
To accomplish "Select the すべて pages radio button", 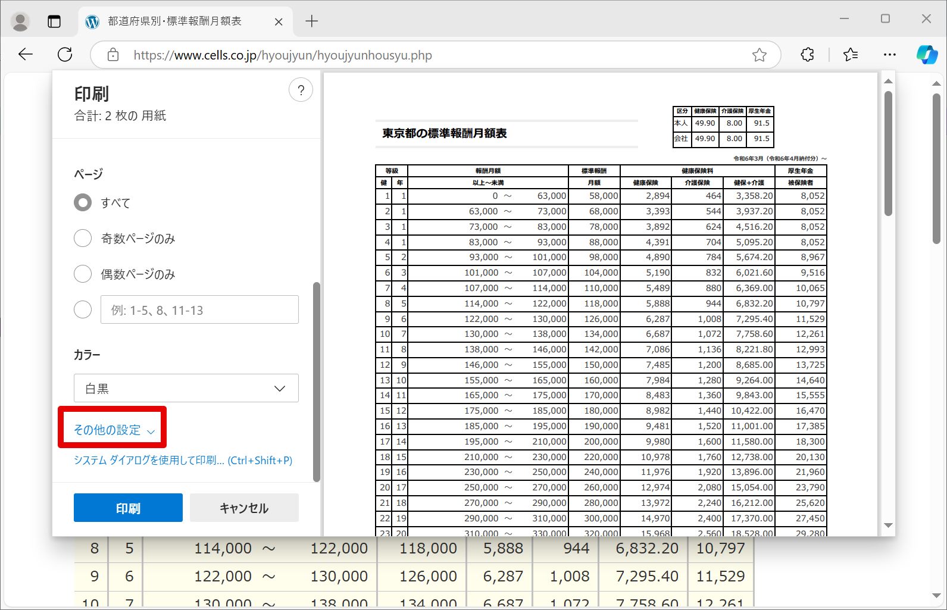I will (83, 203).
